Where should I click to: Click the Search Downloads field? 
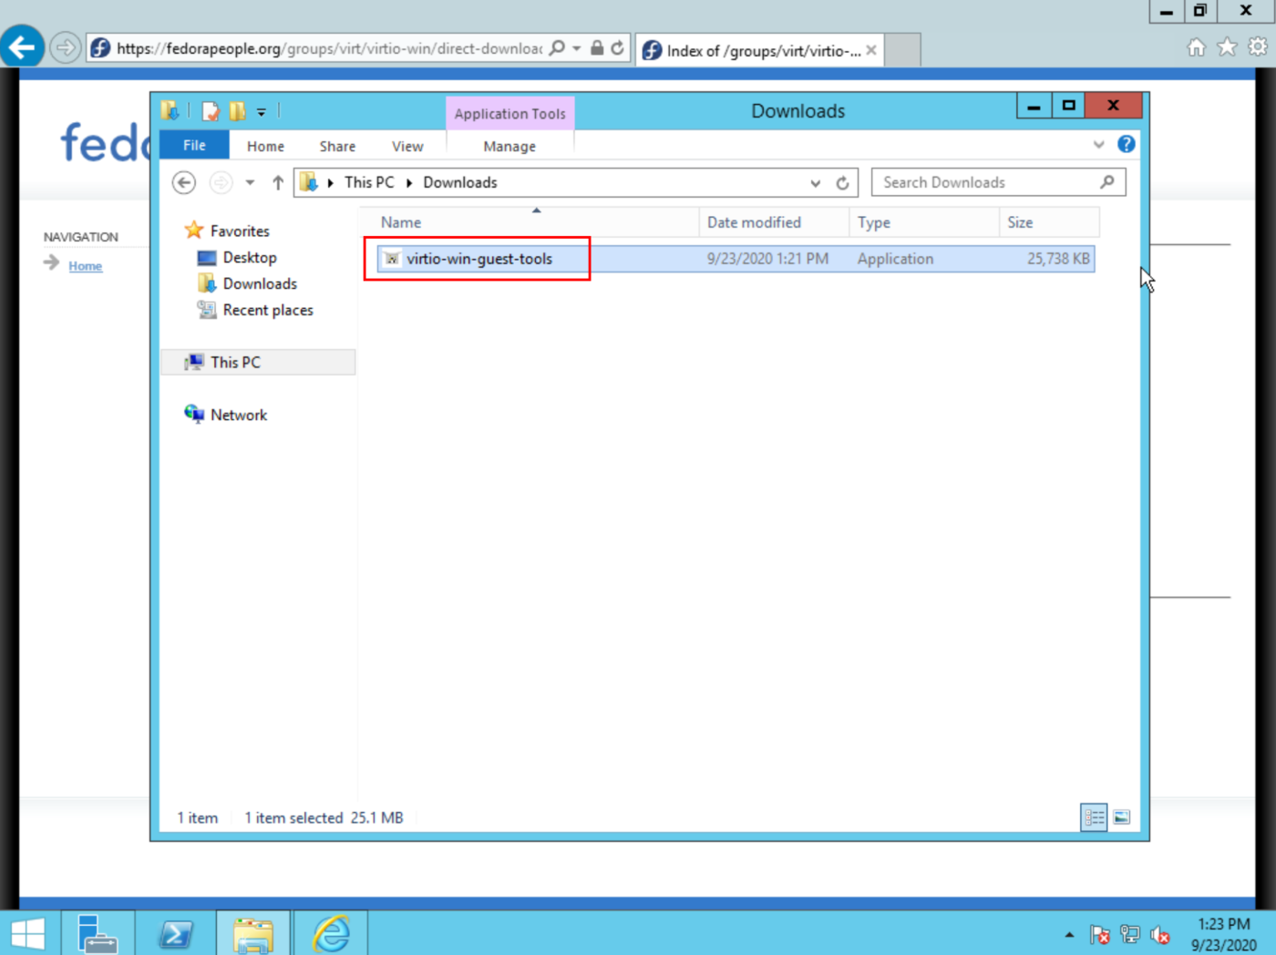(x=988, y=183)
